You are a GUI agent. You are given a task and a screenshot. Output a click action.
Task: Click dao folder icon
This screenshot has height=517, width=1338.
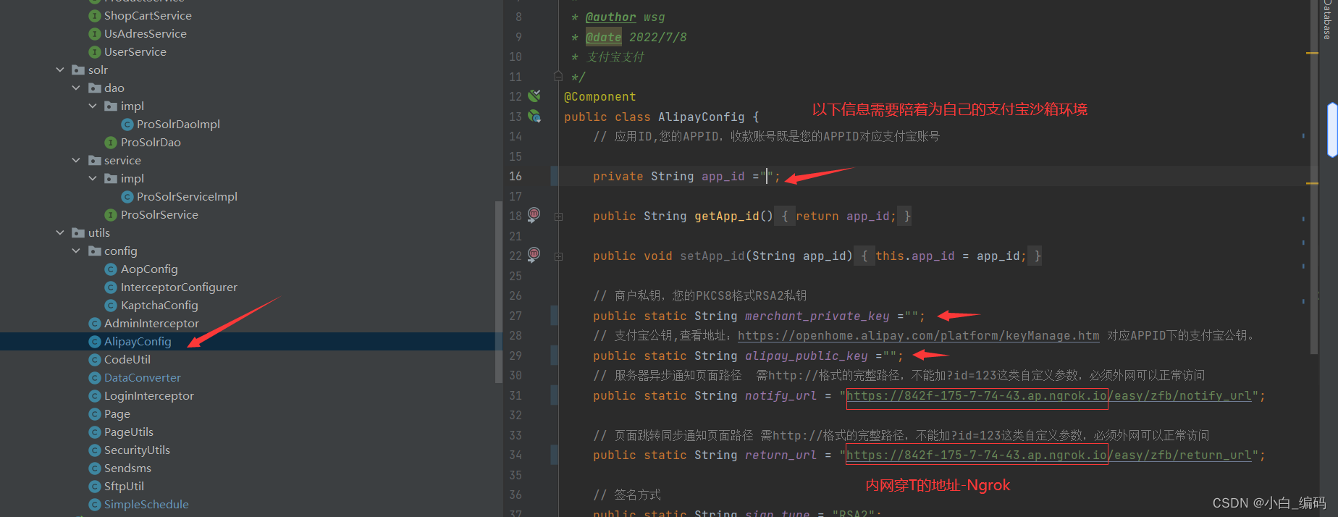pyautogui.click(x=94, y=88)
